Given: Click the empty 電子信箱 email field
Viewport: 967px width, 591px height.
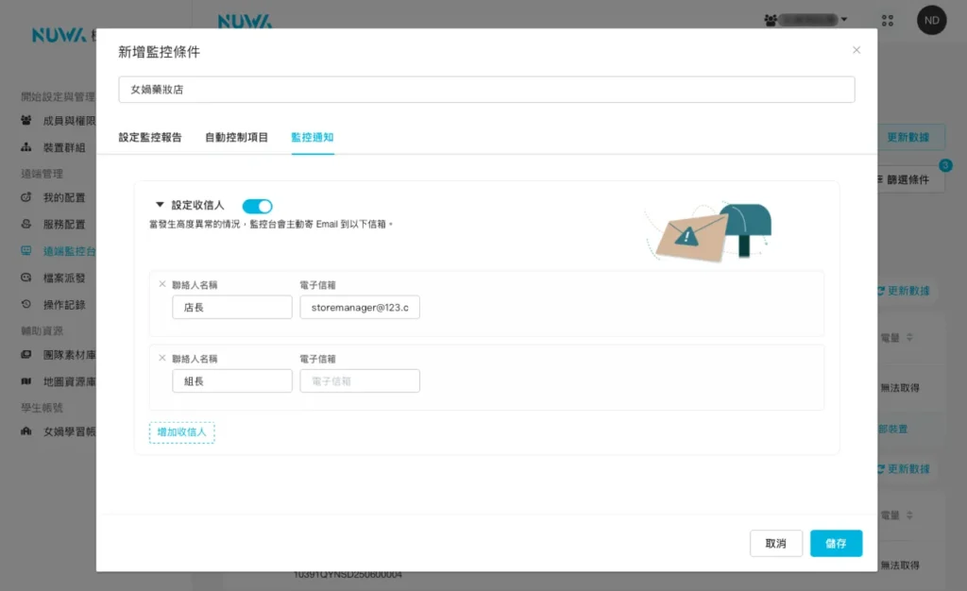Looking at the screenshot, I should point(359,381).
